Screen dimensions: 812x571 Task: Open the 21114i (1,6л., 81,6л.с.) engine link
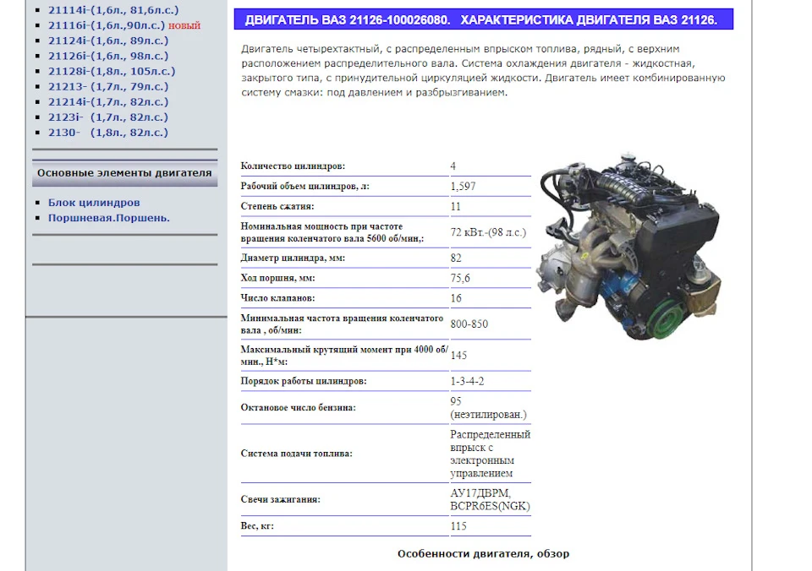113,10
